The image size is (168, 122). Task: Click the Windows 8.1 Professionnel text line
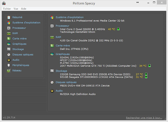click(x=92, y=21)
